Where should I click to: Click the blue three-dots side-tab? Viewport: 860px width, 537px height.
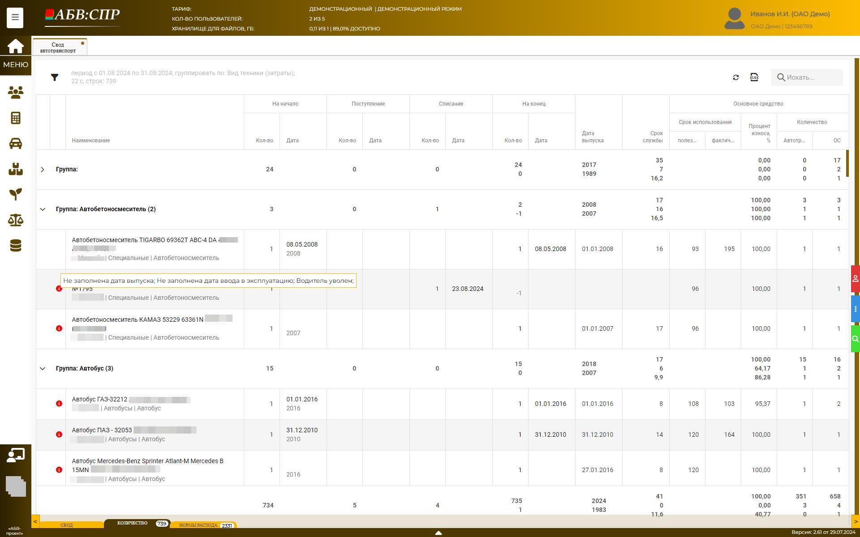[x=855, y=309]
